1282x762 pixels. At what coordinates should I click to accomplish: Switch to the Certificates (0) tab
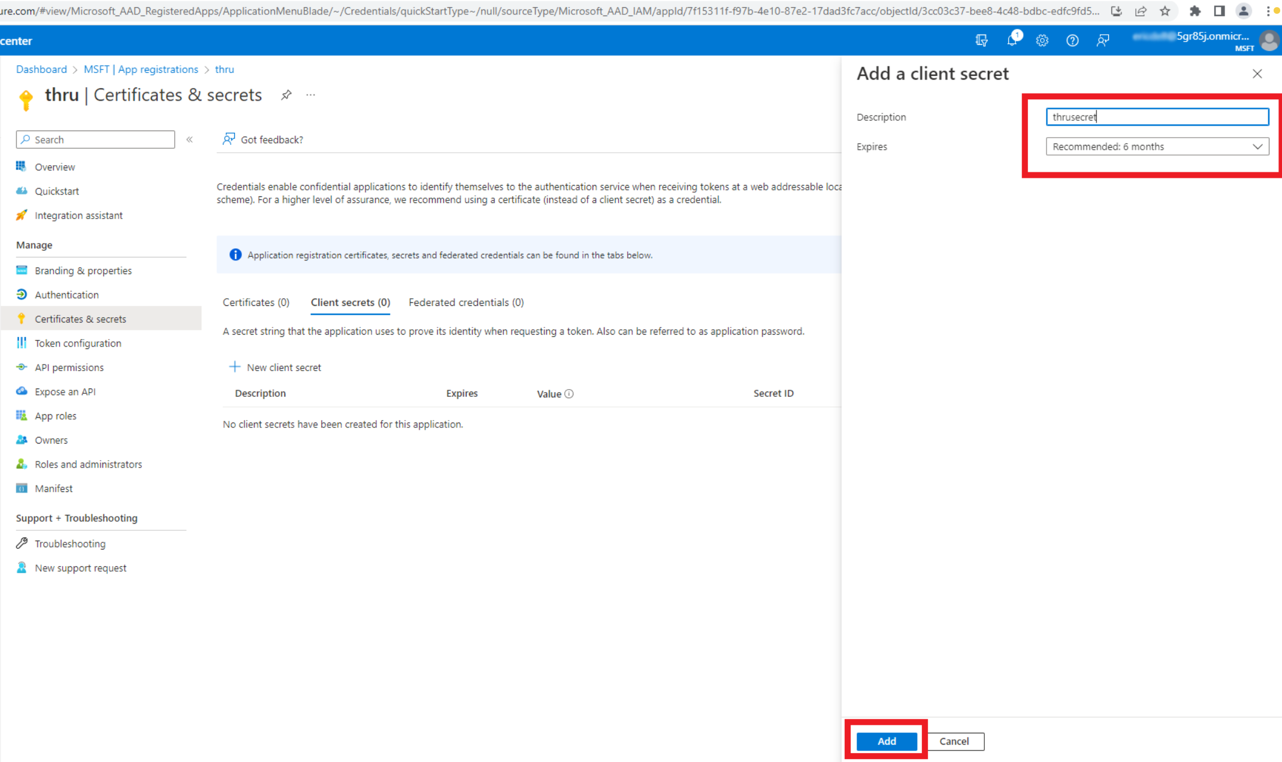click(256, 302)
